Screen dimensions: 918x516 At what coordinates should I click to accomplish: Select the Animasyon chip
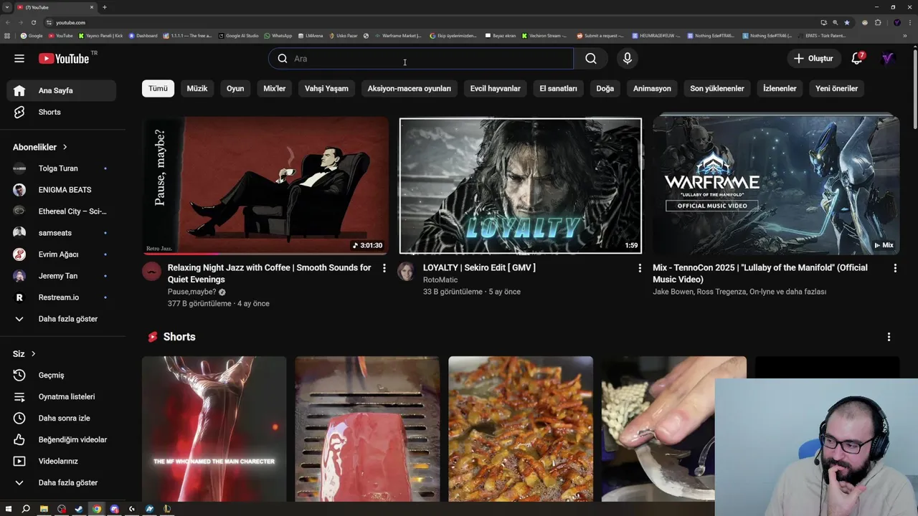click(x=652, y=88)
